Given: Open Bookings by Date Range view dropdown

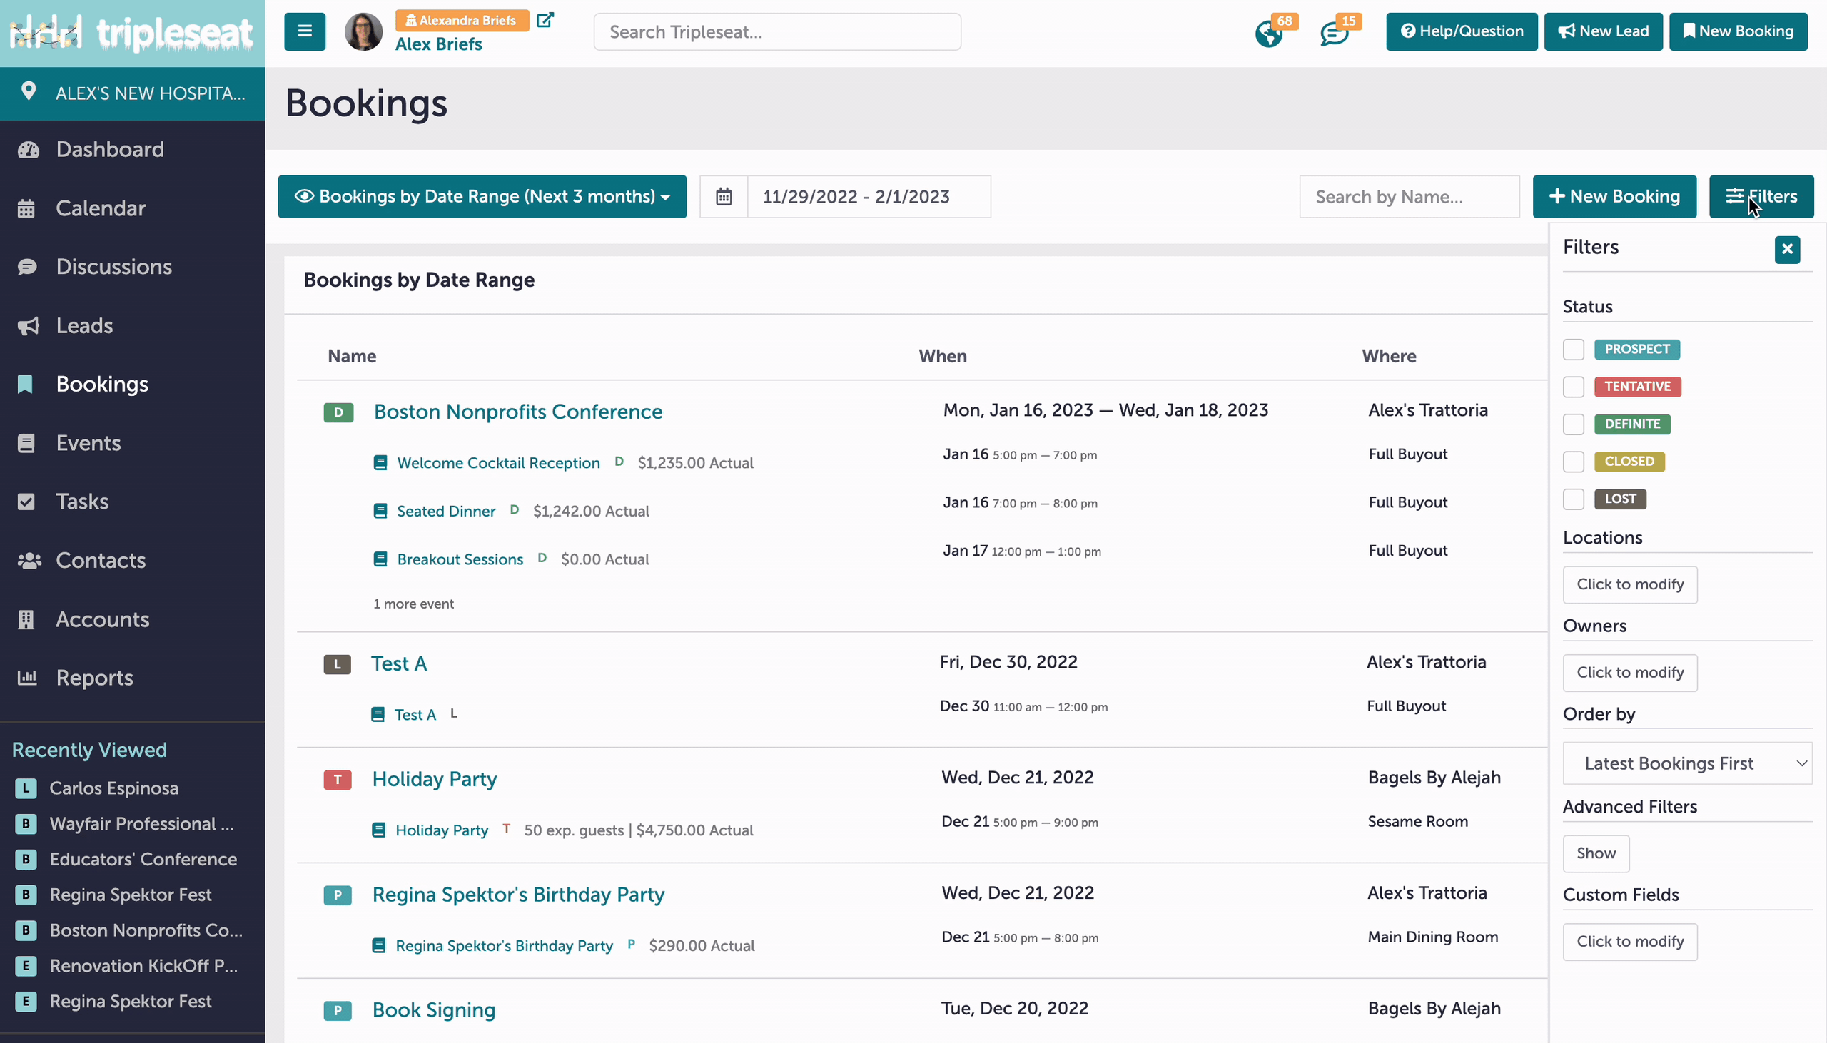Looking at the screenshot, I should [482, 196].
